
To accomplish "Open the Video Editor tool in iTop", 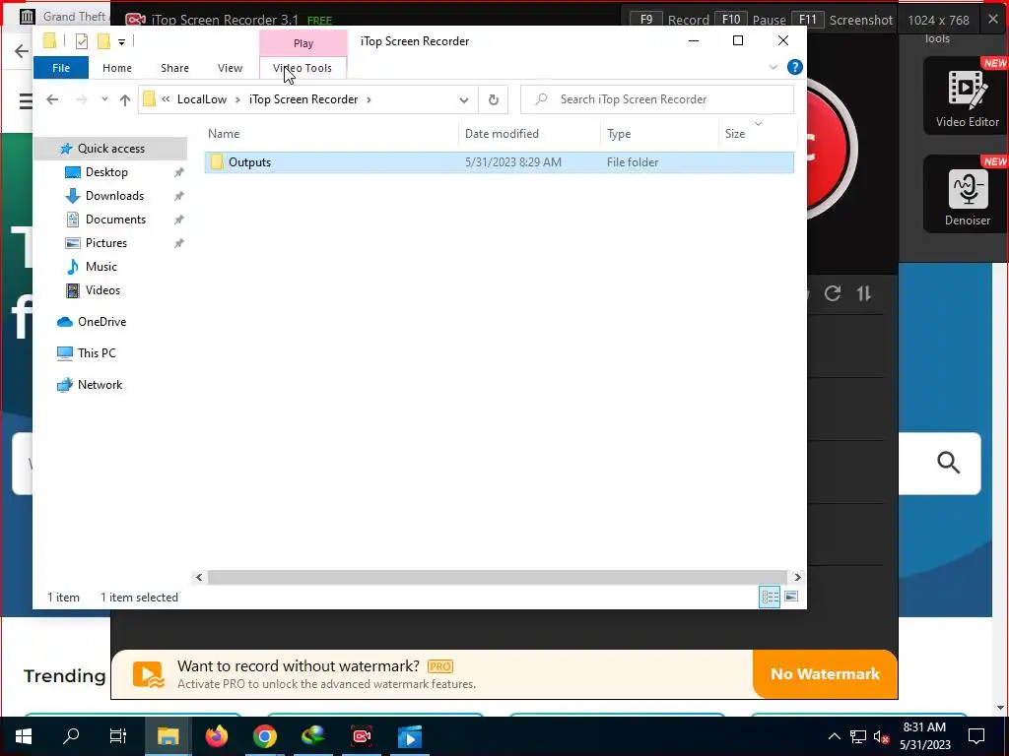I will click(x=967, y=96).
